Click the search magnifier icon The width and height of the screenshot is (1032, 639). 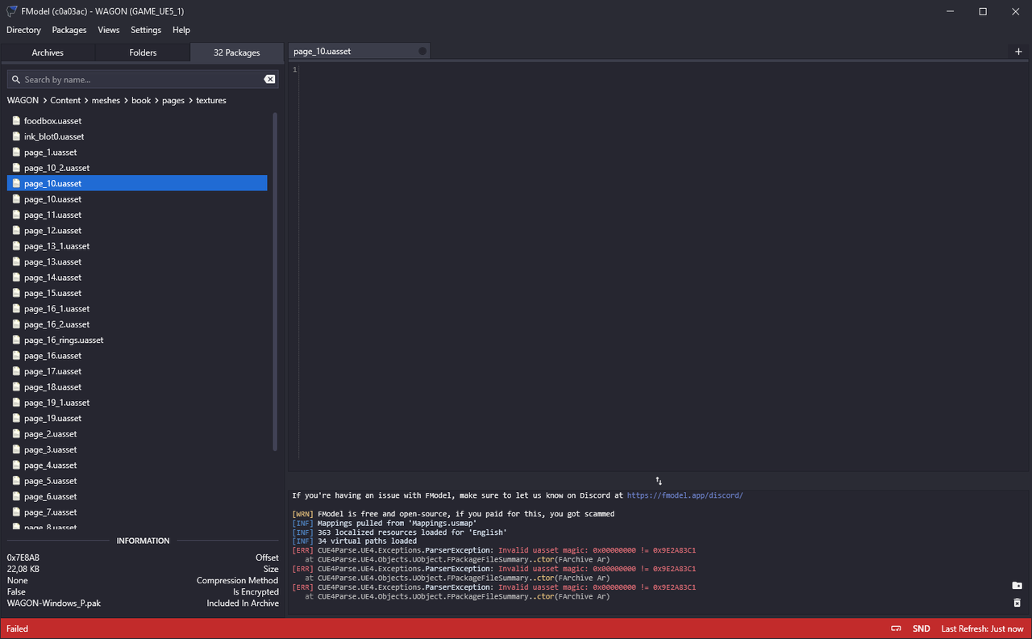click(x=16, y=80)
